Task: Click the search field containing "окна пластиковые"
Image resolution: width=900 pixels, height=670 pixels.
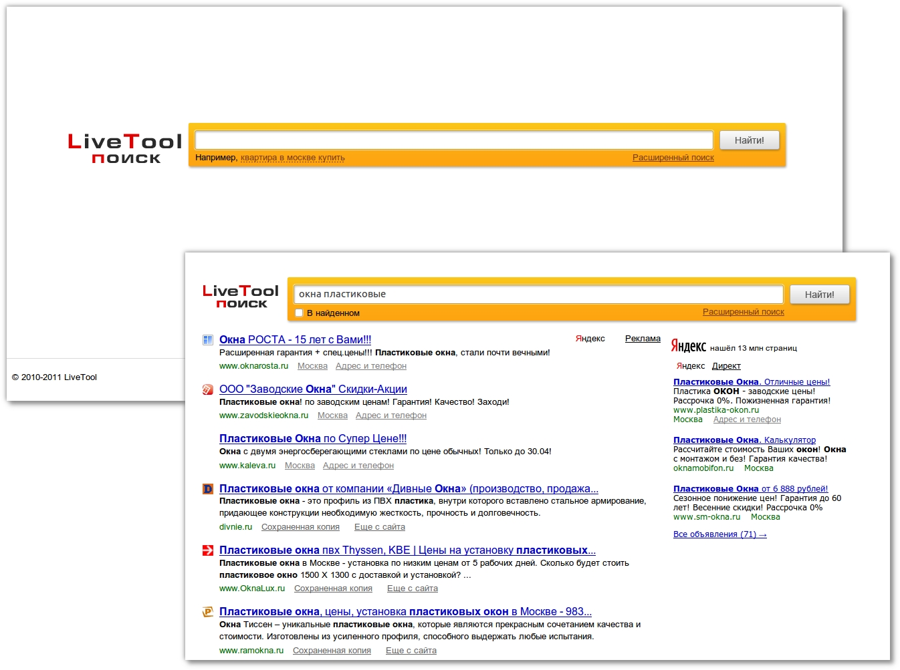Action: click(538, 295)
